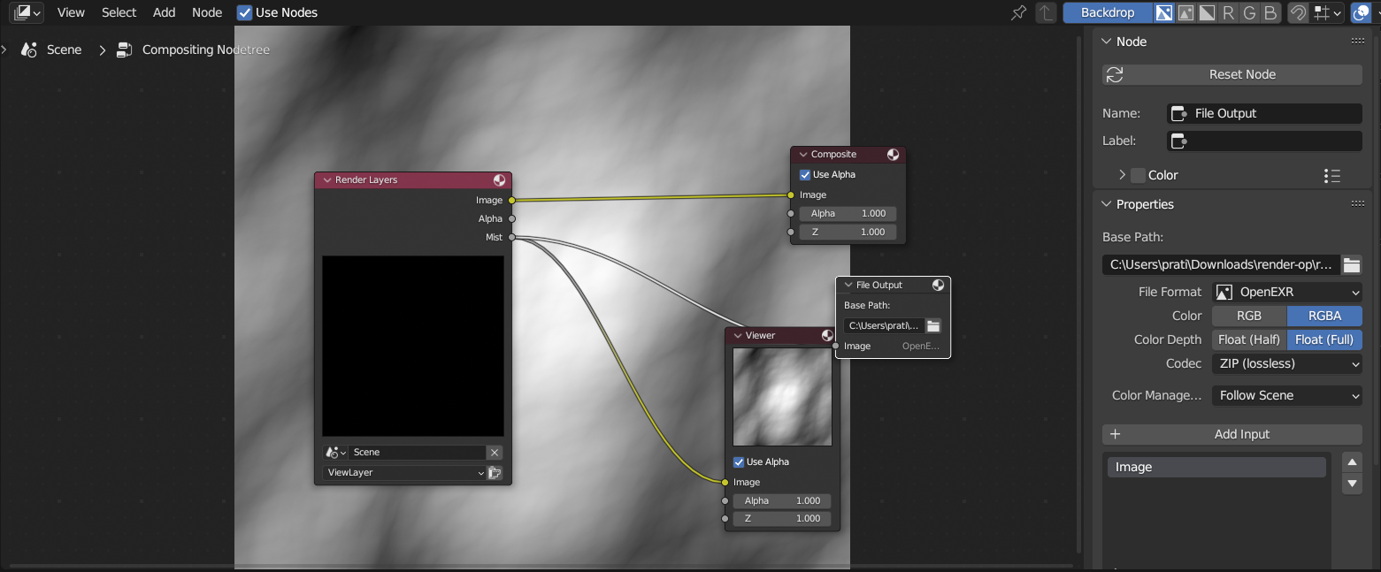This screenshot has width=1381, height=572.
Task: Expand the collapsed left region arrow
Action: 4,50
